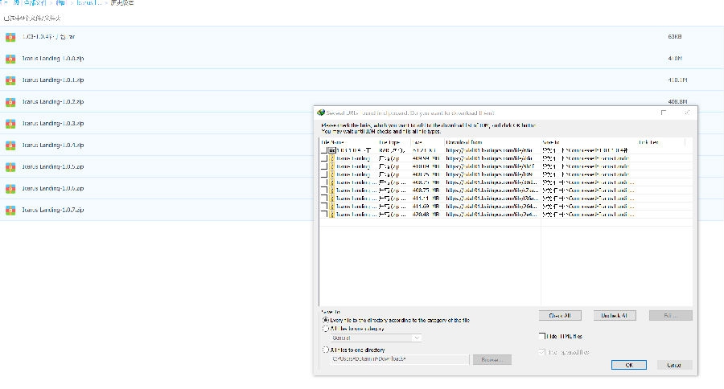Viewport: 724px width, 389px height.
Task: Open the Icarus Landing-1.0.4.zip file name
Action: pyautogui.click(x=53, y=145)
